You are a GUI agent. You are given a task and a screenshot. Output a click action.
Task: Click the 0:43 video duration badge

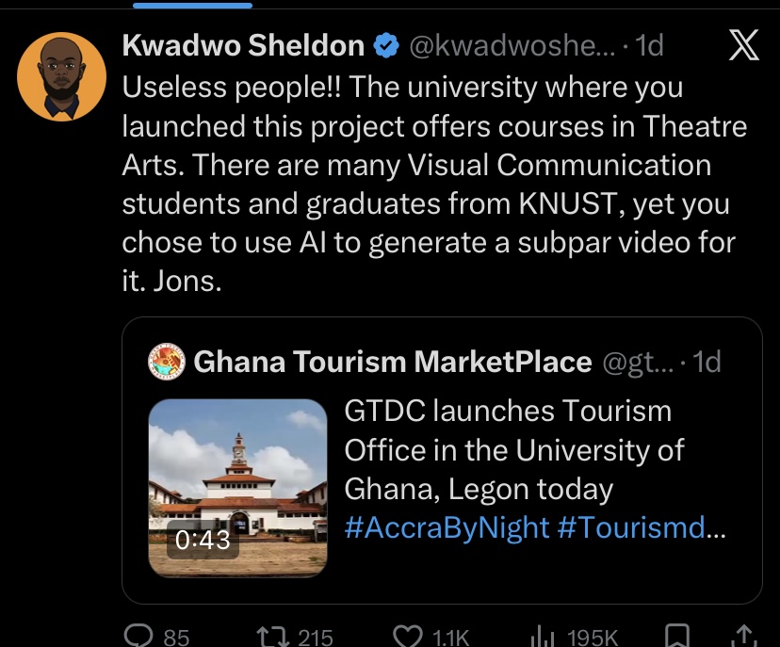203,540
